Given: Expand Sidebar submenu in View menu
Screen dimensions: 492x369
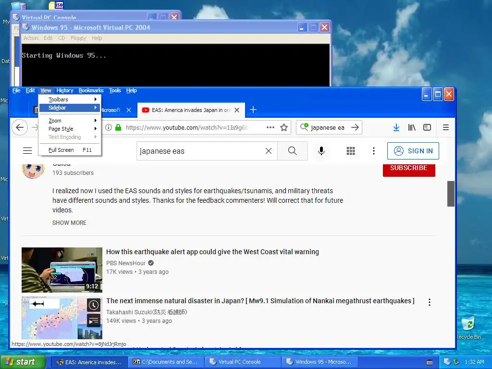Looking at the screenshot, I should click(70, 108).
